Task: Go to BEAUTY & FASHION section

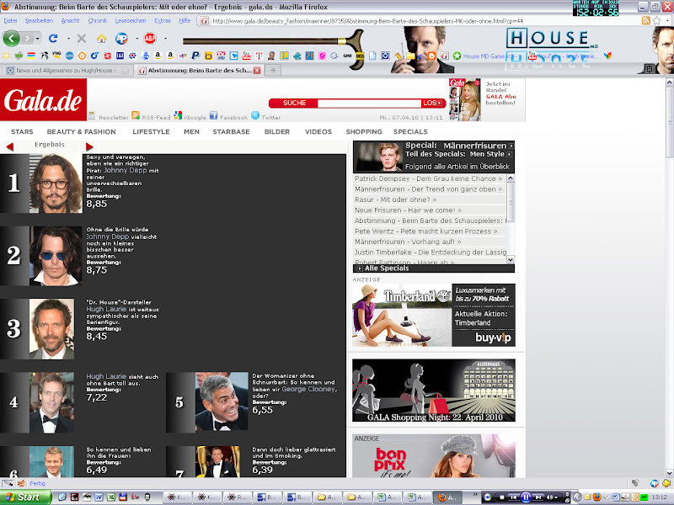Action: point(81,132)
